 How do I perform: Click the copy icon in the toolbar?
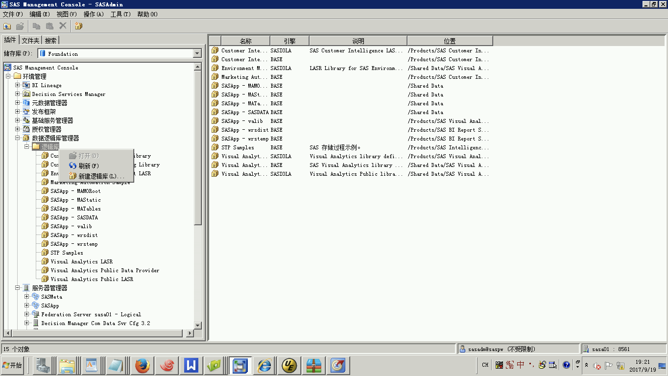(x=36, y=26)
